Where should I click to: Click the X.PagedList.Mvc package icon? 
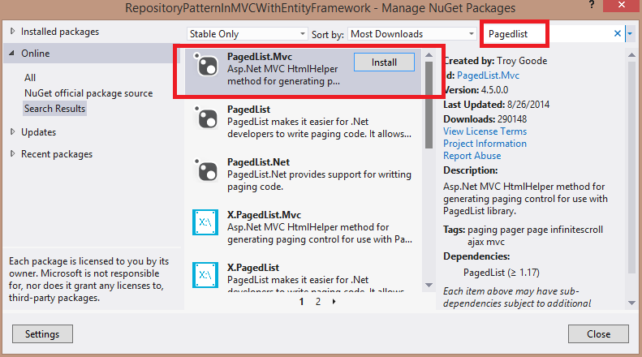pos(205,222)
